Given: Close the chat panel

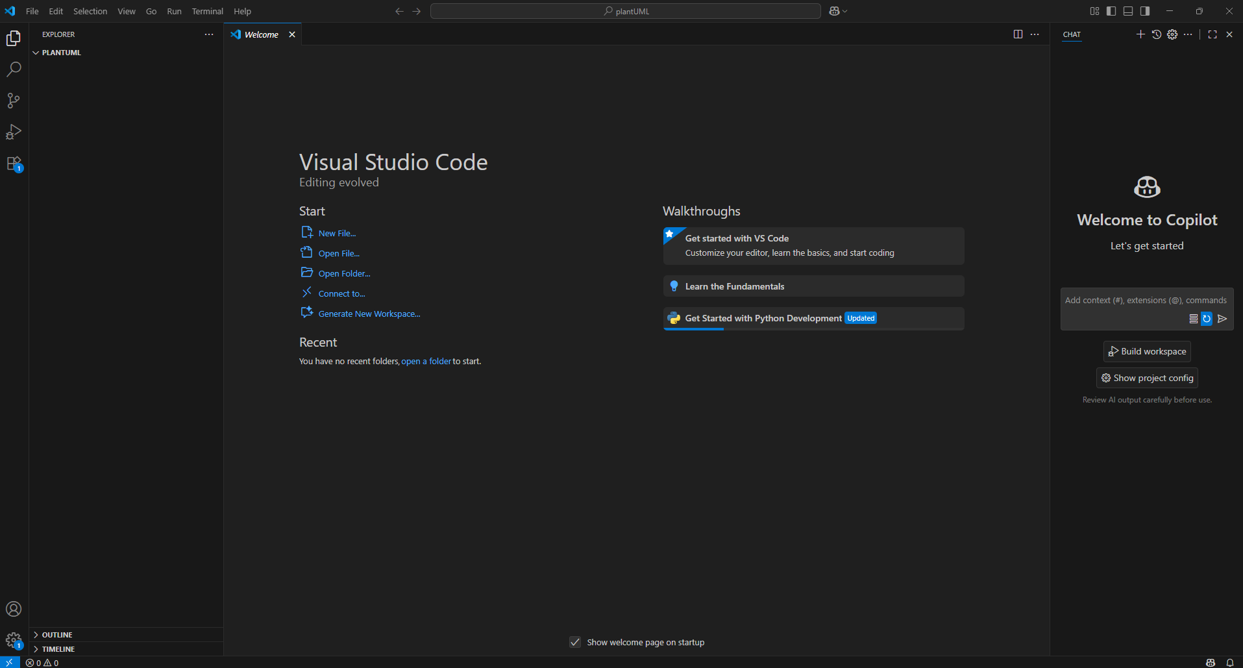Looking at the screenshot, I should [x=1229, y=34].
